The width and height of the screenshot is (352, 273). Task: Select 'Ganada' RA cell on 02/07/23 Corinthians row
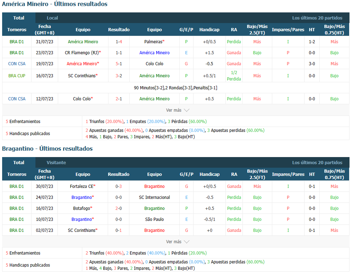tap(234, 230)
